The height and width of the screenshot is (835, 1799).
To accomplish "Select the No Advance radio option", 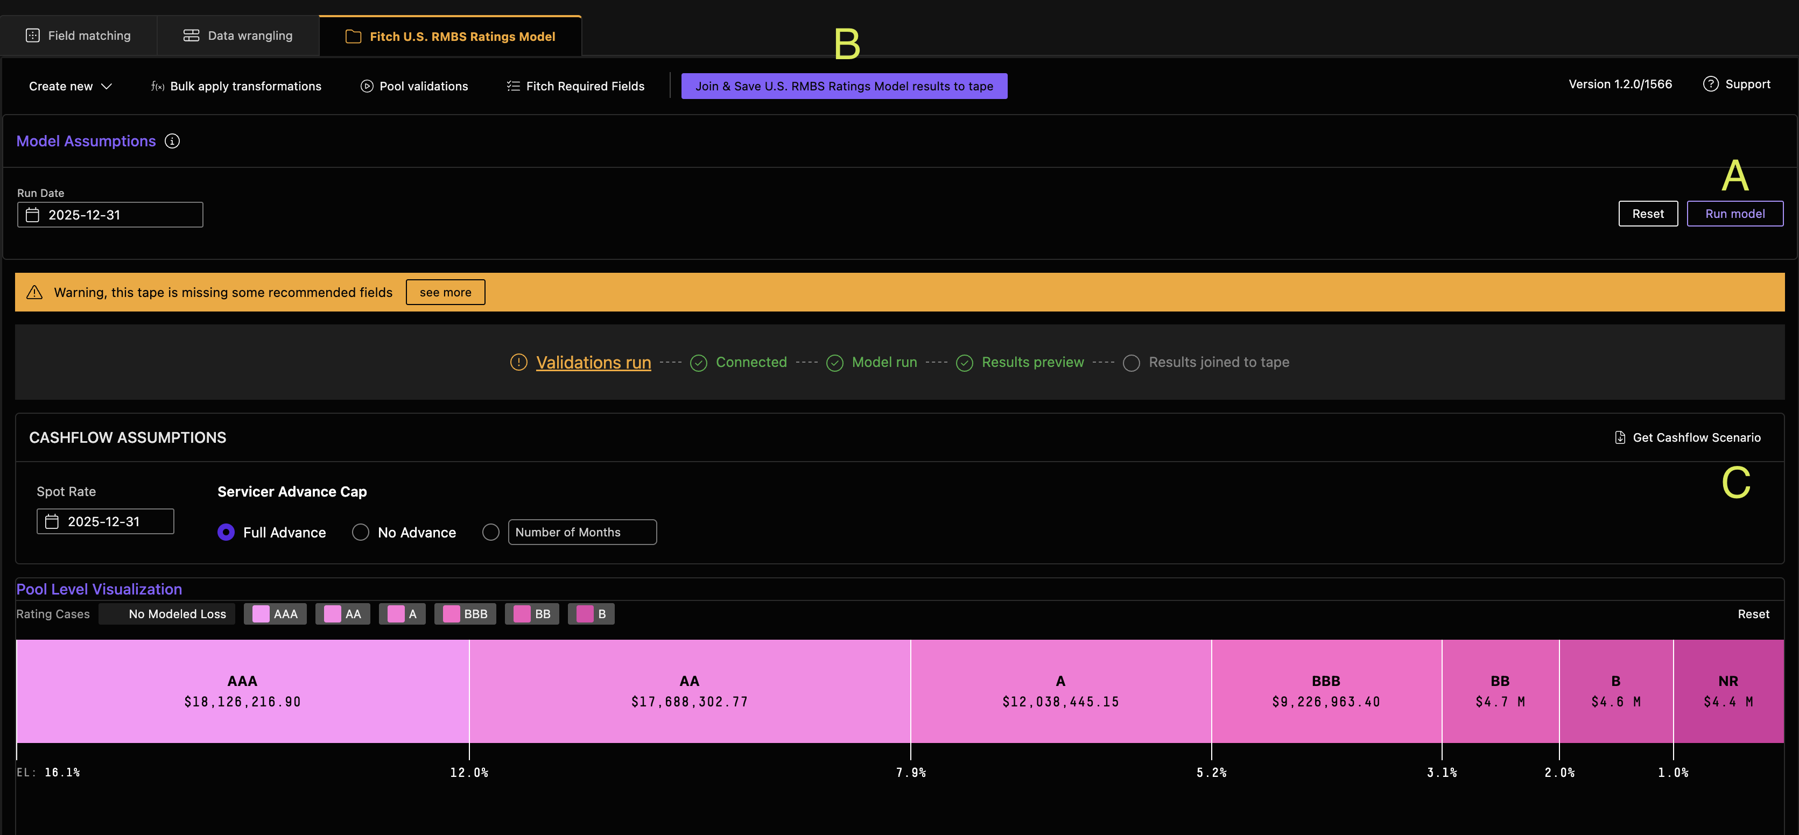I will (360, 533).
